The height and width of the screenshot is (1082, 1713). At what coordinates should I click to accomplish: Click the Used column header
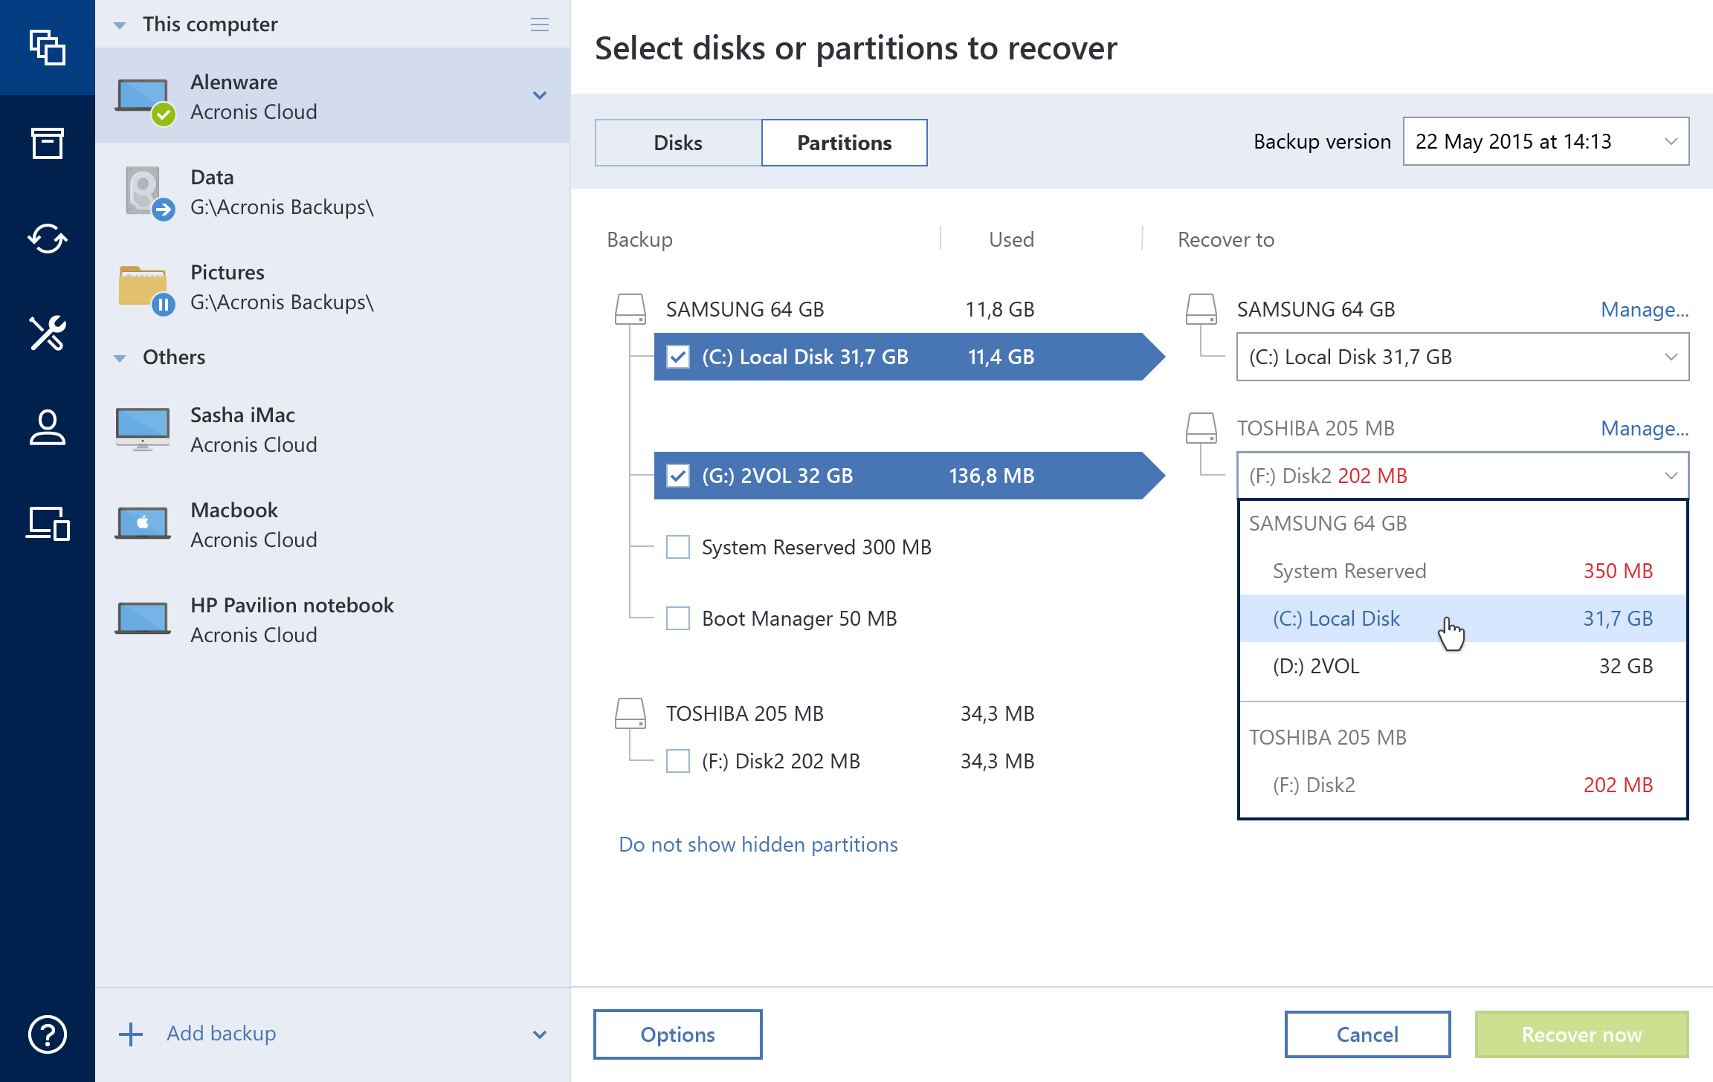click(1011, 239)
